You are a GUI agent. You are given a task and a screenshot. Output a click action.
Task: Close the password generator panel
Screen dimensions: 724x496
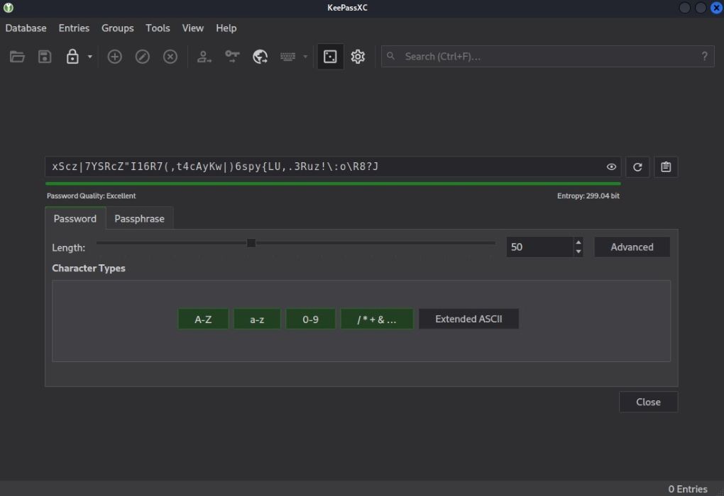point(648,402)
